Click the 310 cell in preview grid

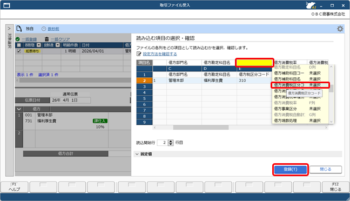254,81
